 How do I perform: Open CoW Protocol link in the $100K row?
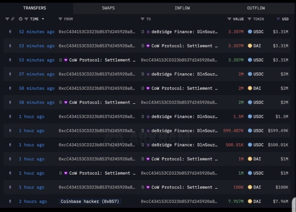pyautogui.click(x=185, y=187)
